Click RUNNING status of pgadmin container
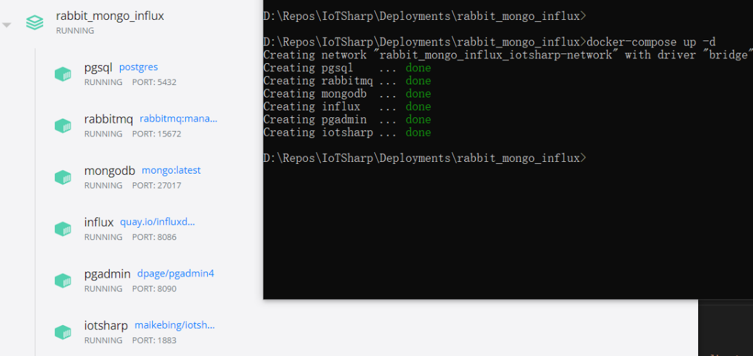753x356 pixels. pyautogui.click(x=104, y=289)
